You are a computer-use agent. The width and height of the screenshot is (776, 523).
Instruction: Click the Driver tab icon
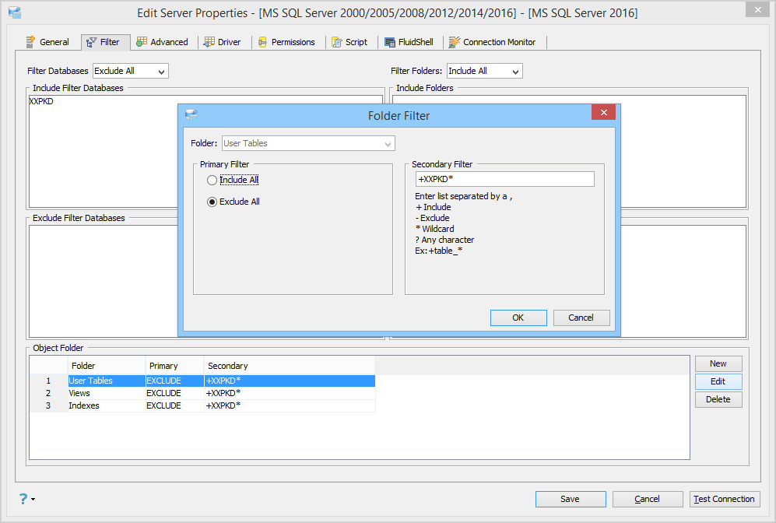coord(209,42)
